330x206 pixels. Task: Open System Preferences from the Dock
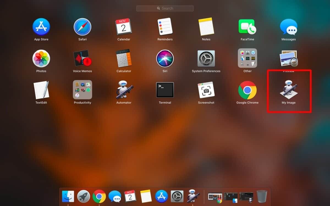177,196
